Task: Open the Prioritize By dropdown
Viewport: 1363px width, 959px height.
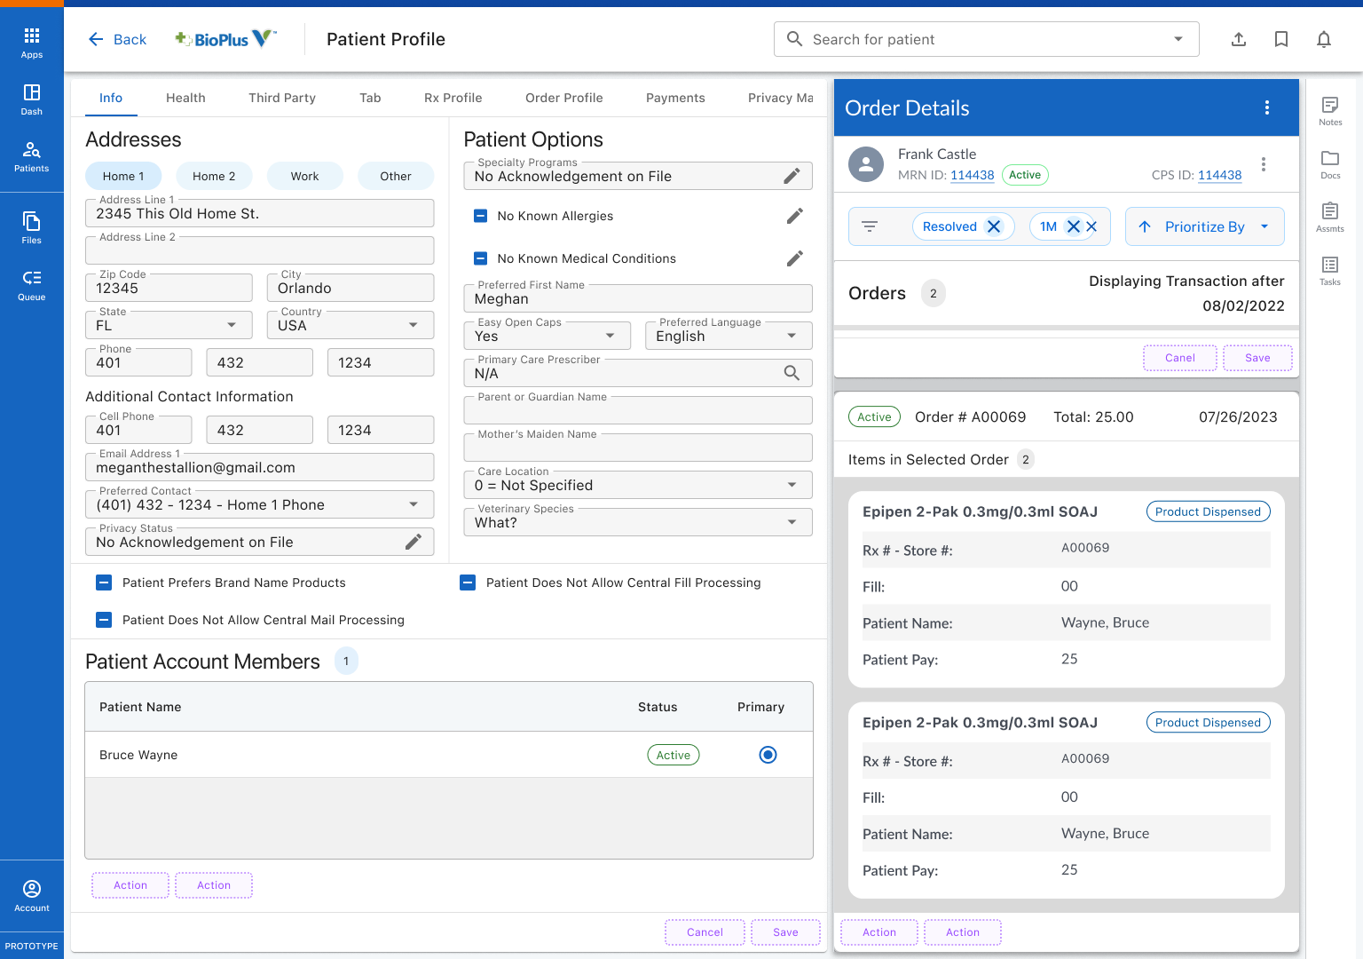Action: click(x=1204, y=226)
